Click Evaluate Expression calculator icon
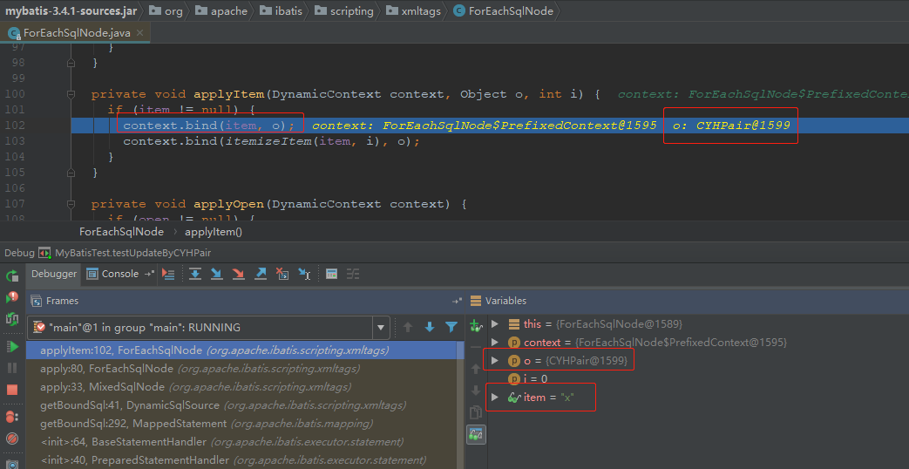 coord(331,274)
